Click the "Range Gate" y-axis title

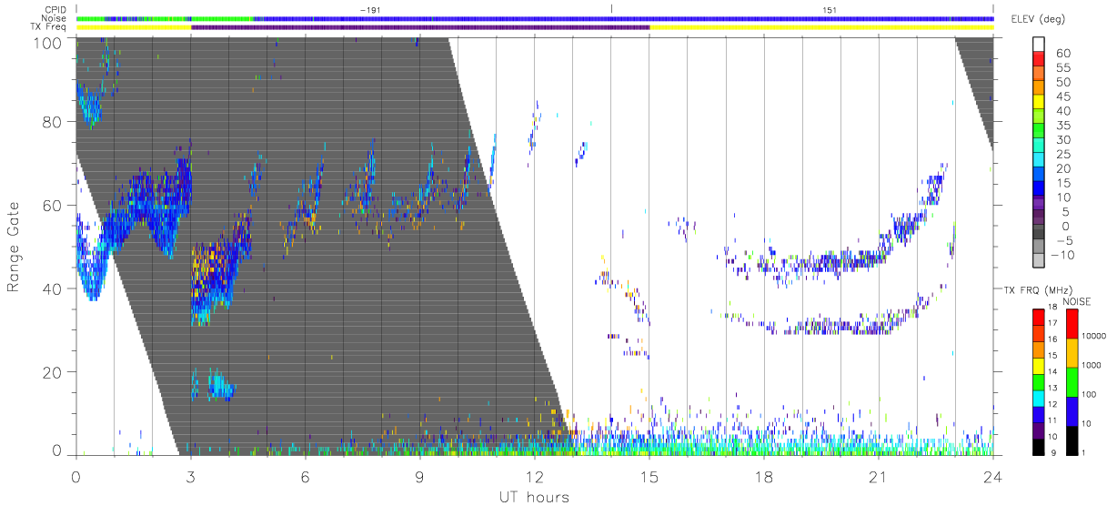(x=14, y=246)
